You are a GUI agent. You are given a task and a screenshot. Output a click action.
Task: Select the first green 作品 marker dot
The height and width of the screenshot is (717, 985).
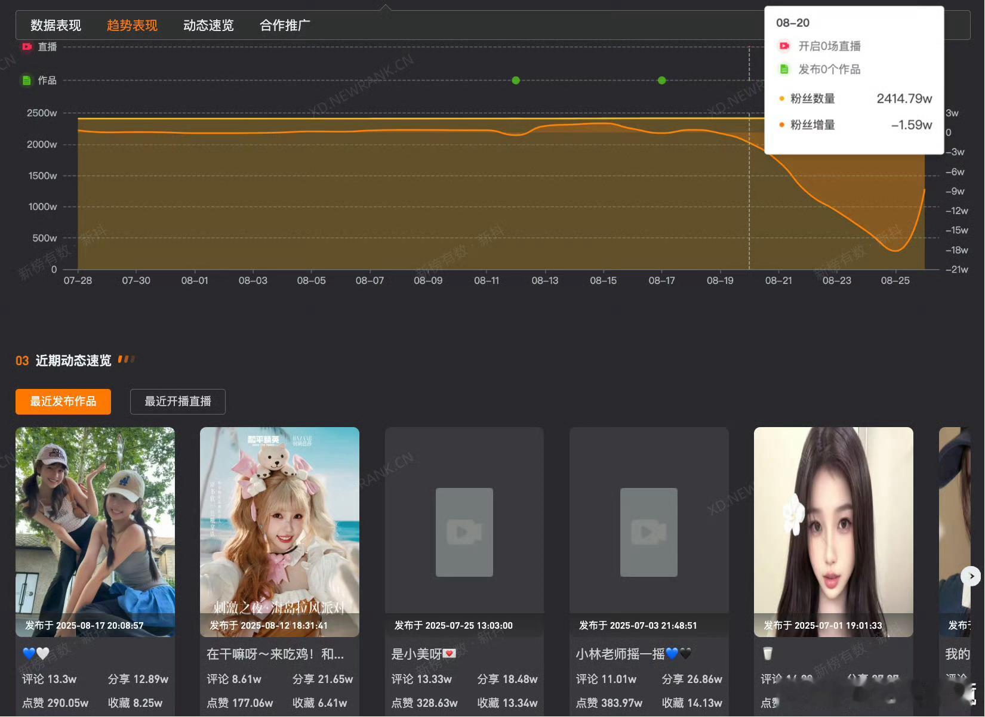point(516,81)
